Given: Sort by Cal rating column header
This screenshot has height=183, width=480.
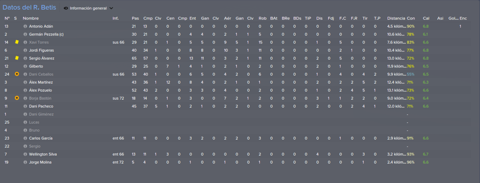Looking at the screenshot, I should [426, 18].
